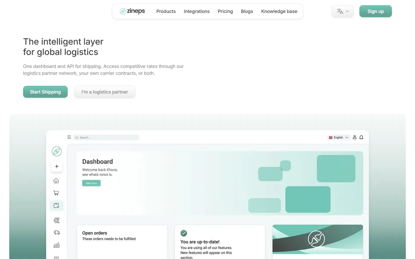Viewport: 415px width, 259px height.
Task: Click the See more button on Dashboard
Action: 91,183
